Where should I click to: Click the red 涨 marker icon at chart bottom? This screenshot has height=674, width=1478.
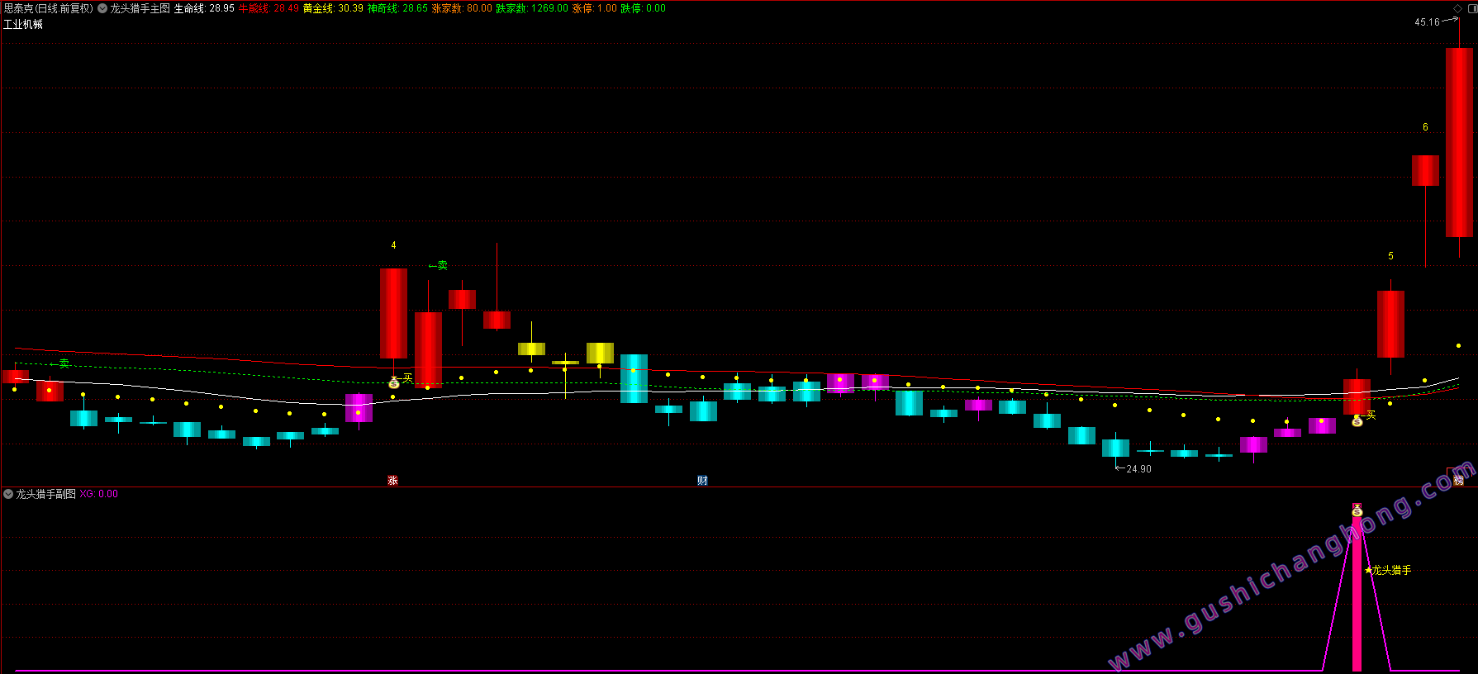[x=393, y=481]
